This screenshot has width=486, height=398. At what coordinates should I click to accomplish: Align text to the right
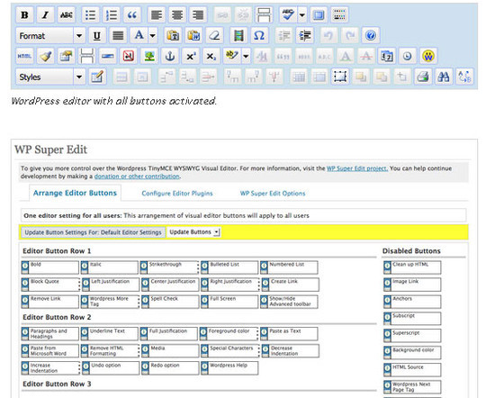(198, 14)
